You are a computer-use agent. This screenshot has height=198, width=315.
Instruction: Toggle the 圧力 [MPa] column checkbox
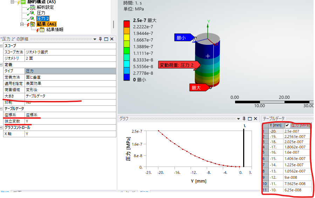pyautogui.click(x=287, y=125)
